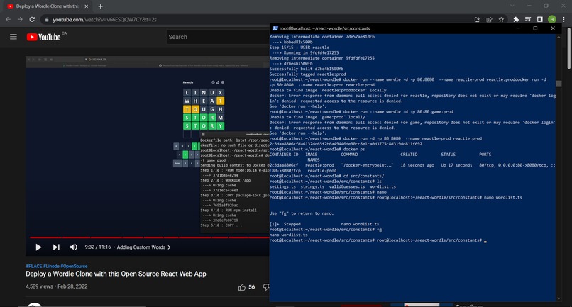Click the YouTube search field
572x307 pixels.
tap(218, 37)
